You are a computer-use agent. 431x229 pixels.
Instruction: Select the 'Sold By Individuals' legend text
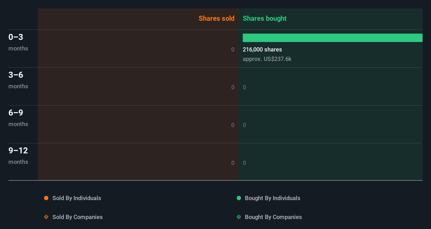[x=77, y=198]
